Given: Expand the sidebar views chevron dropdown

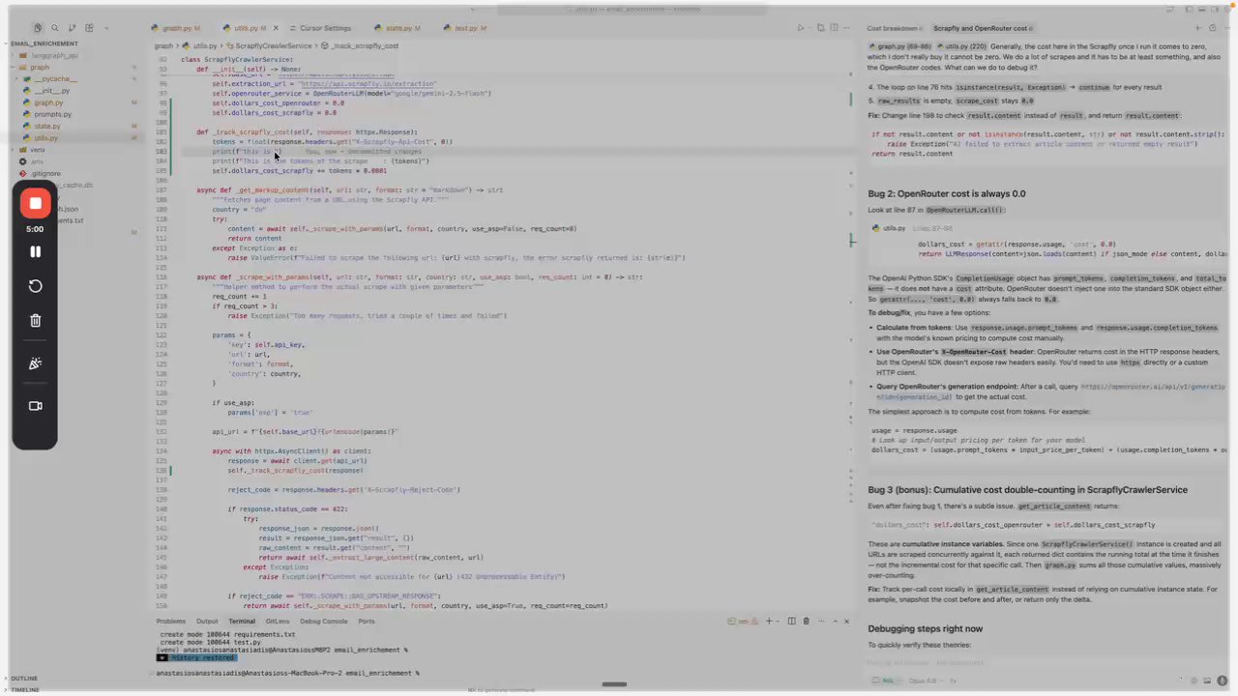Looking at the screenshot, I should (106, 28).
